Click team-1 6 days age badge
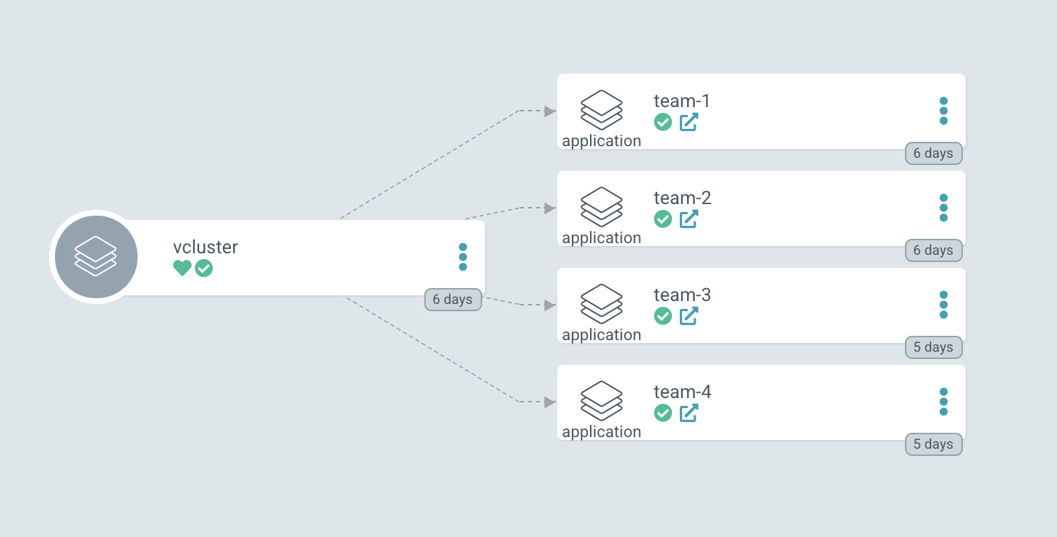1057x537 pixels. [934, 153]
